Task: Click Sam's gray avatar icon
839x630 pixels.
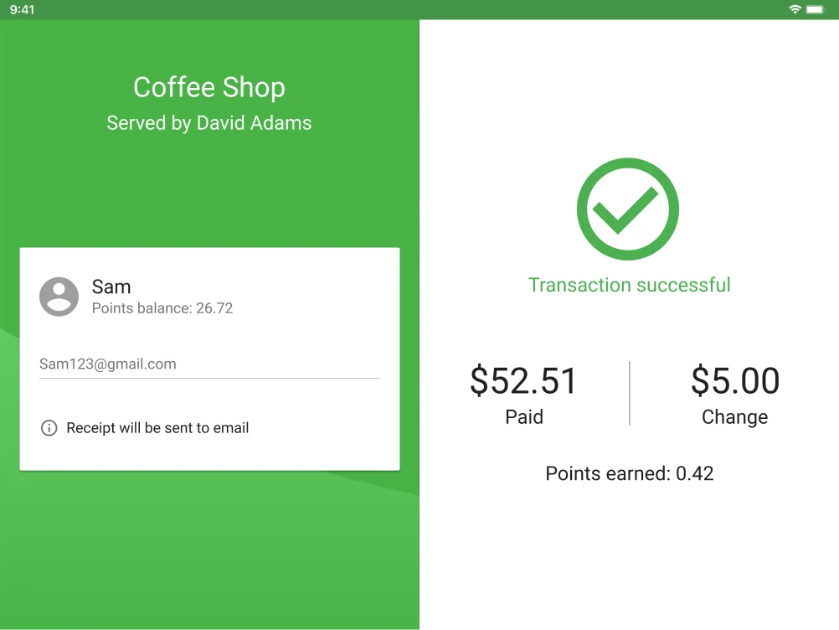Action: click(x=59, y=297)
